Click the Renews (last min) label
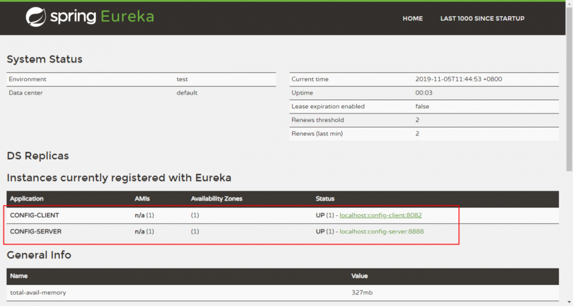573x306 pixels. coord(317,134)
